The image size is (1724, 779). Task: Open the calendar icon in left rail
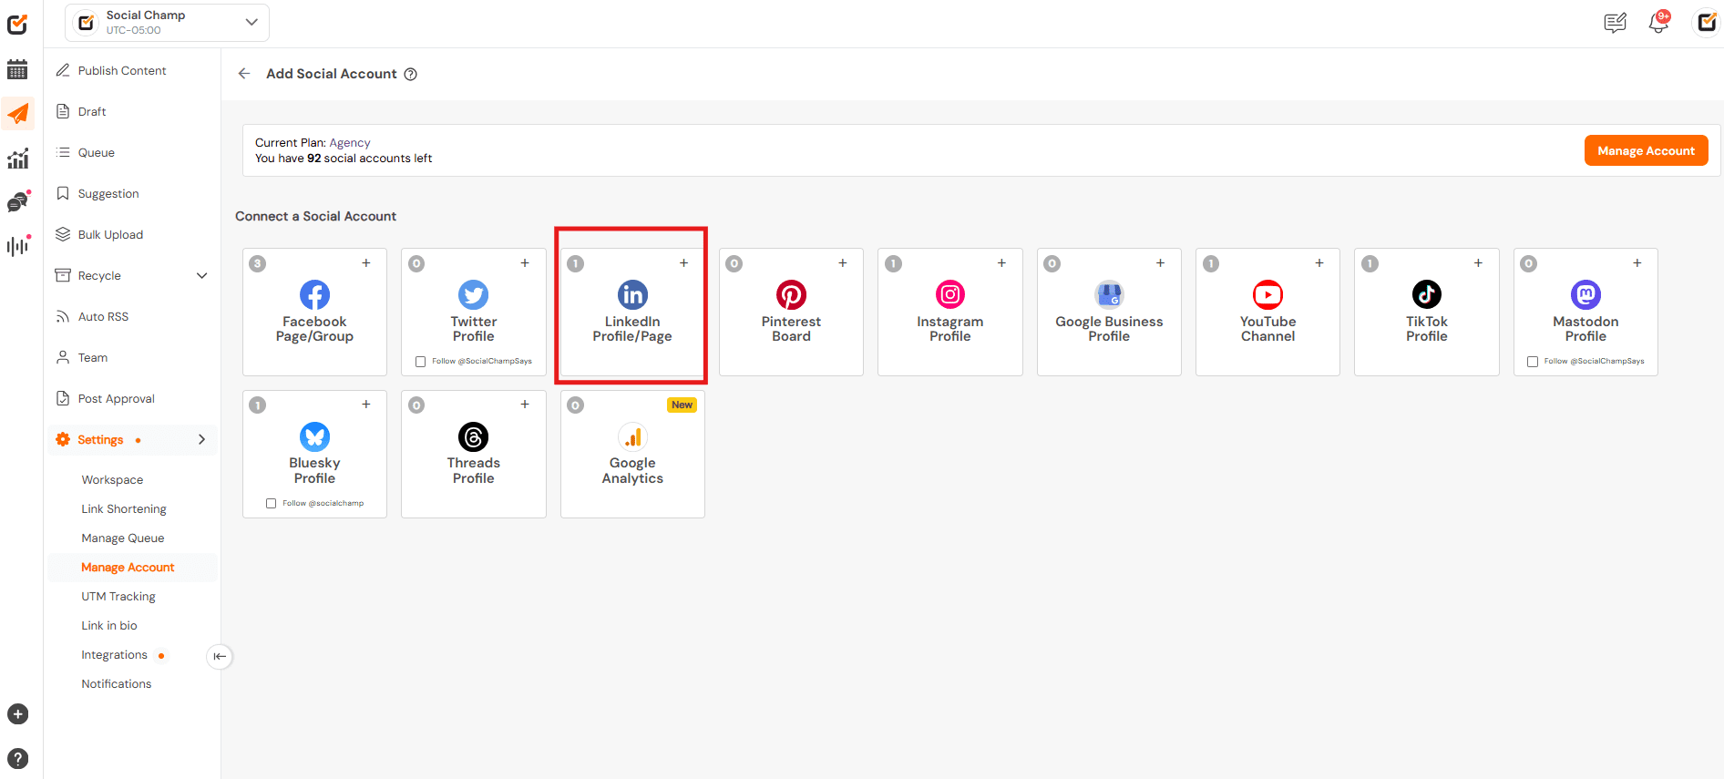pyautogui.click(x=17, y=69)
